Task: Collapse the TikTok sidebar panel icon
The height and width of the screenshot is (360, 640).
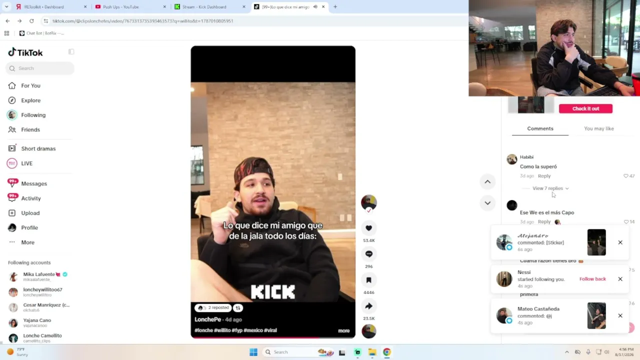Action: (x=71, y=52)
